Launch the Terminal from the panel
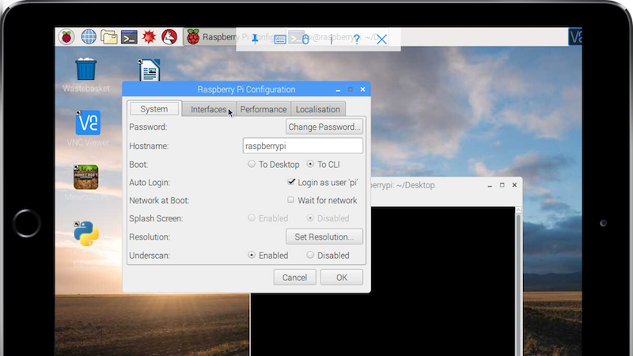This screenshot has height=356, width=633. pyautogui.click(x=129, y=37)
